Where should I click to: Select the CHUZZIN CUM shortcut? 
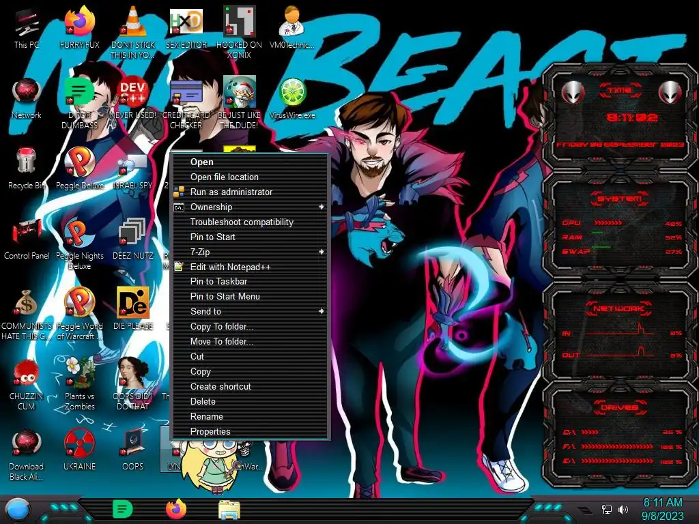pos(27,385)
